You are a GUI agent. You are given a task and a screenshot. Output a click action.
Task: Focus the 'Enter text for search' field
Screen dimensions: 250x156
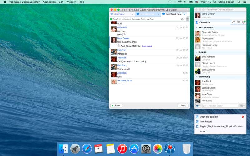pyautogui.click(x=220, y=106)
